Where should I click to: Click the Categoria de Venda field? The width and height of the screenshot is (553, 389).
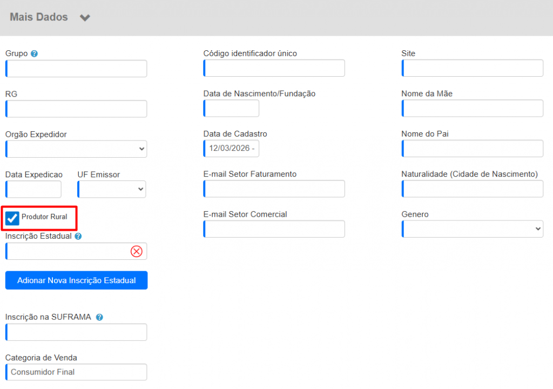pyautogui.click(x=76, y=372)
